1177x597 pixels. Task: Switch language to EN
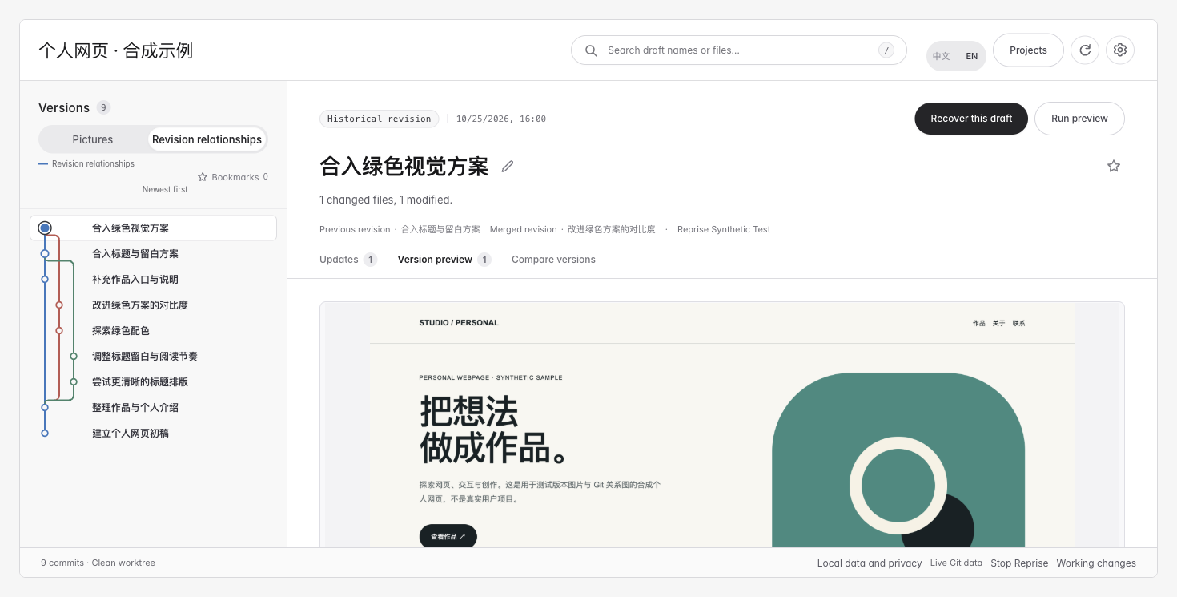(x=971, y=56)
